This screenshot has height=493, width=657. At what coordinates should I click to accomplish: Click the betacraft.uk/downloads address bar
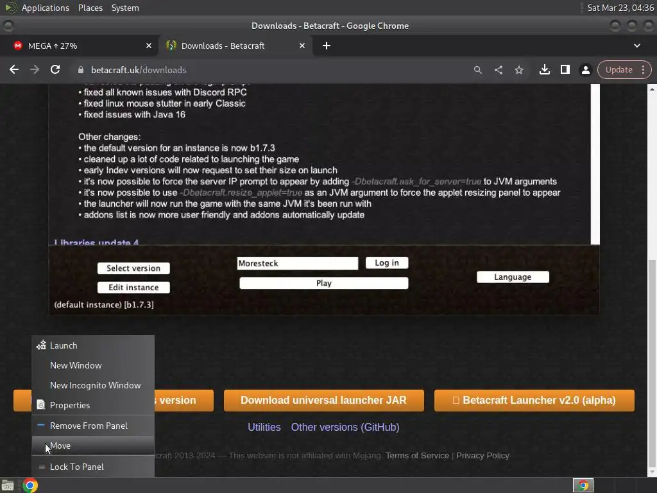tap(268, 70)
